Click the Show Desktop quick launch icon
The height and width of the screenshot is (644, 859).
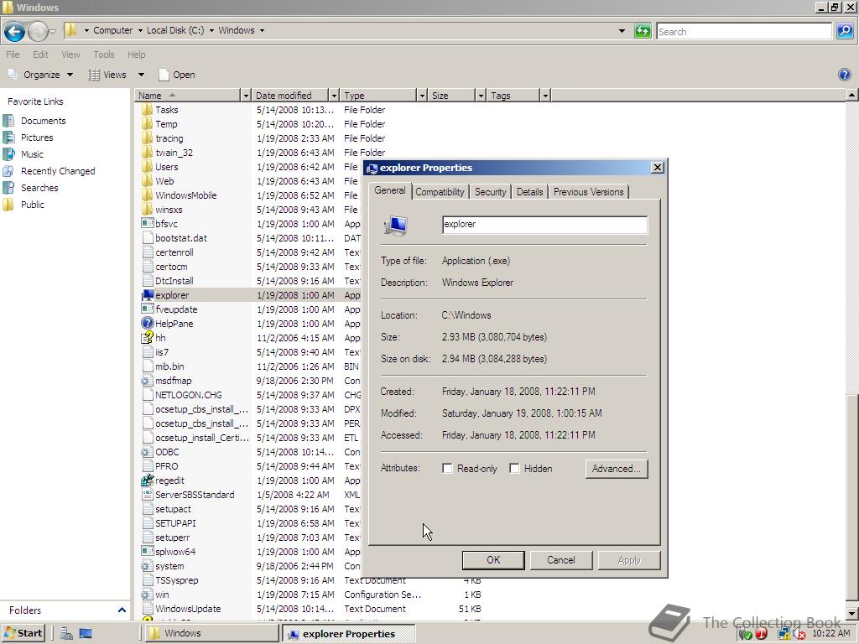pyautogui.click(x=86, y=634)
